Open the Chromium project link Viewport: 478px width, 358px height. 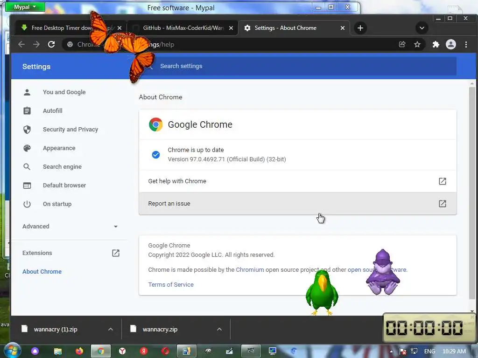coord(250,270)
